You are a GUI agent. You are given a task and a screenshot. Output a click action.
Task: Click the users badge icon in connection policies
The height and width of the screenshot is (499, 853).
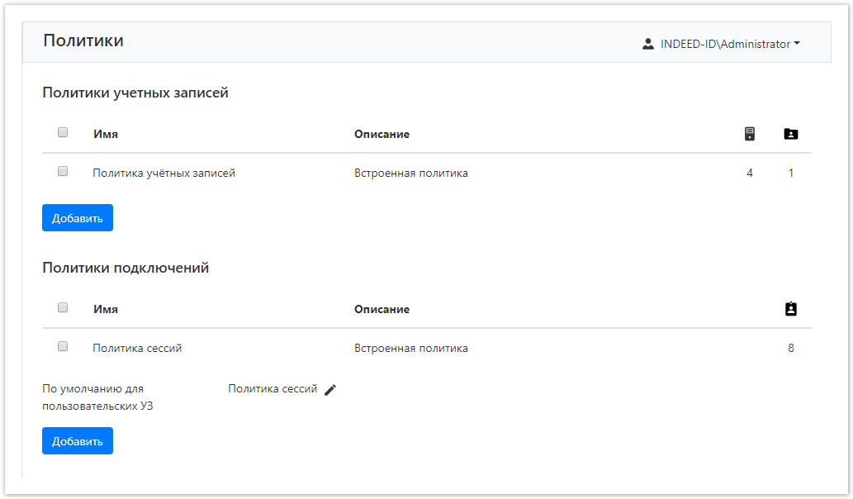click(x=791, y=309)
